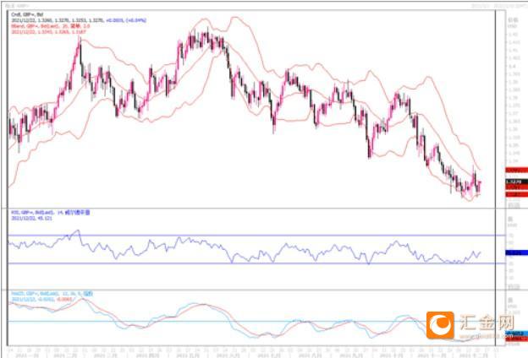This screenshot has height=358, width=528.
Task: Click the lowest red Bollinger lower band price tag
Action: 516,195
